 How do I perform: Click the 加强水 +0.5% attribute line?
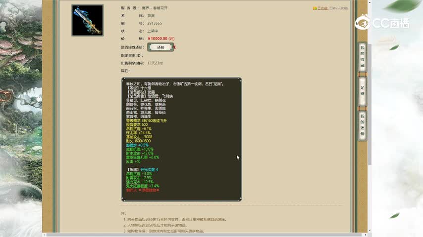click(137, 145)
